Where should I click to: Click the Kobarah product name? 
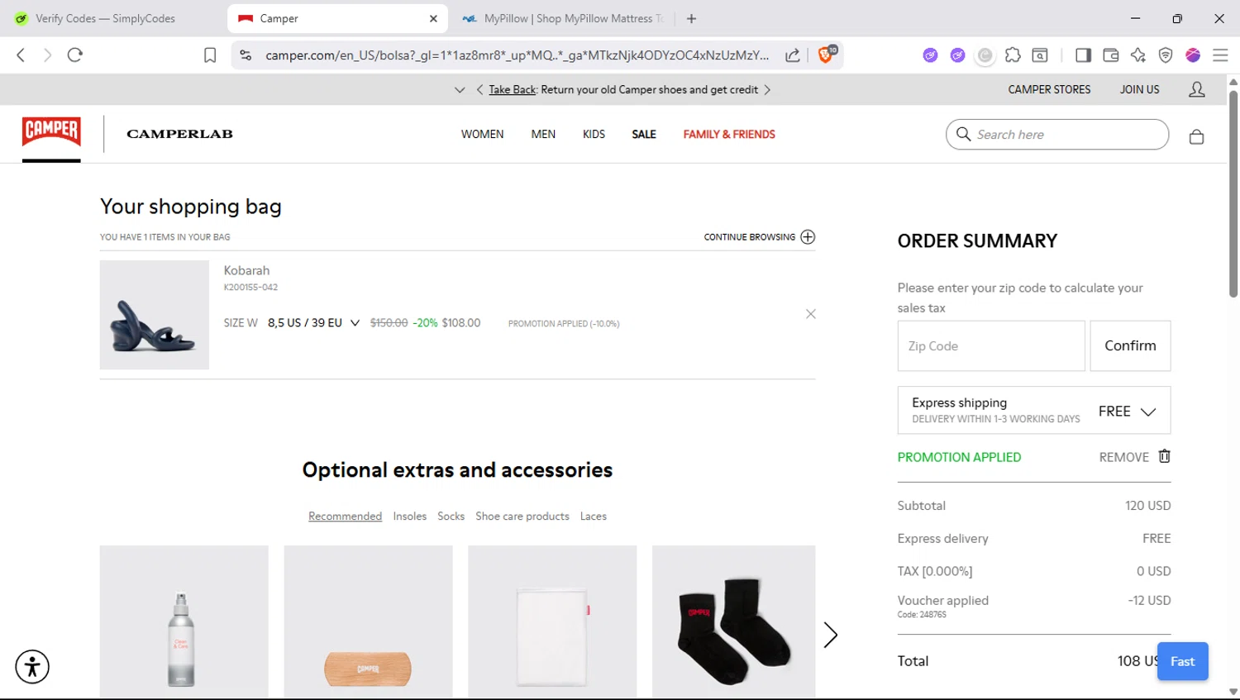point(246,270)
